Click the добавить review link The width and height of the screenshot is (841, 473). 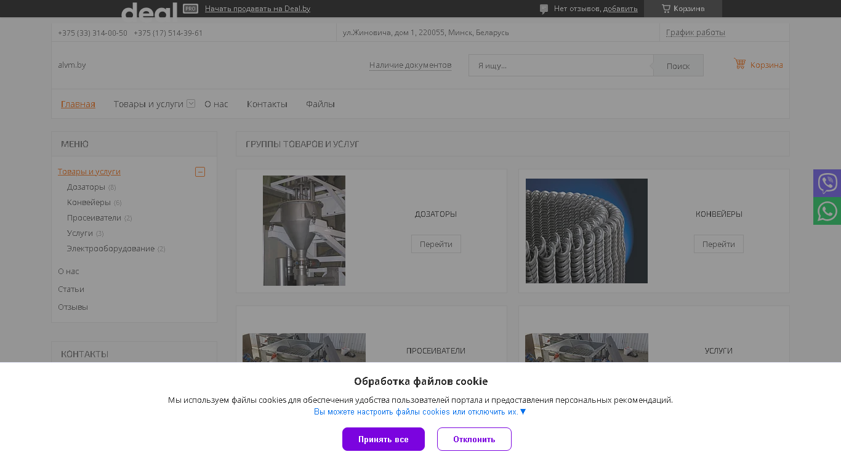click(x=621, y=9)
